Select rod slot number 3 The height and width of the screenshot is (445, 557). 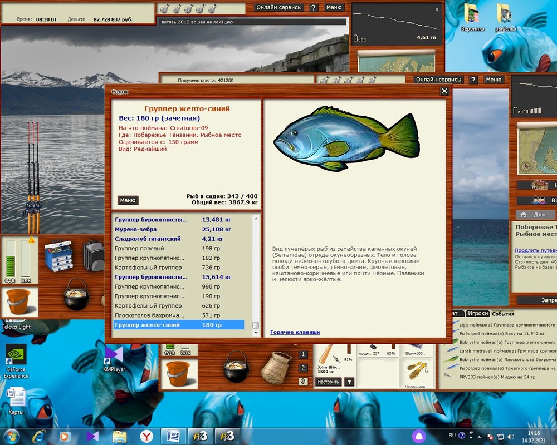tap(303, 381)
